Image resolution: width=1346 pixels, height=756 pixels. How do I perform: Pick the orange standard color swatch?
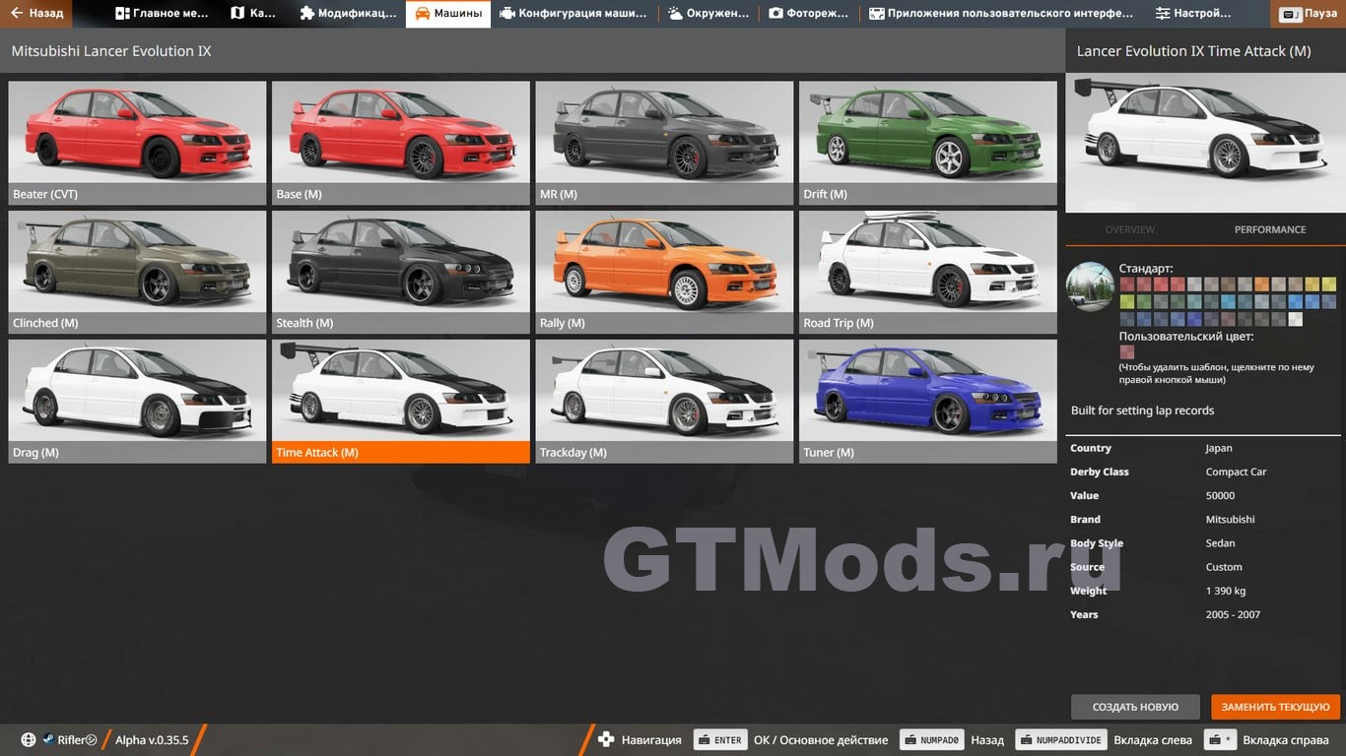[x=1262, y=284]
